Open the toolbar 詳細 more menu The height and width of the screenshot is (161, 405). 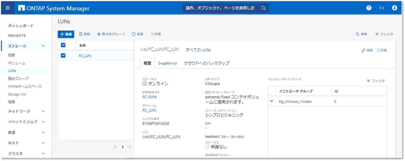(x=156, y=34)
